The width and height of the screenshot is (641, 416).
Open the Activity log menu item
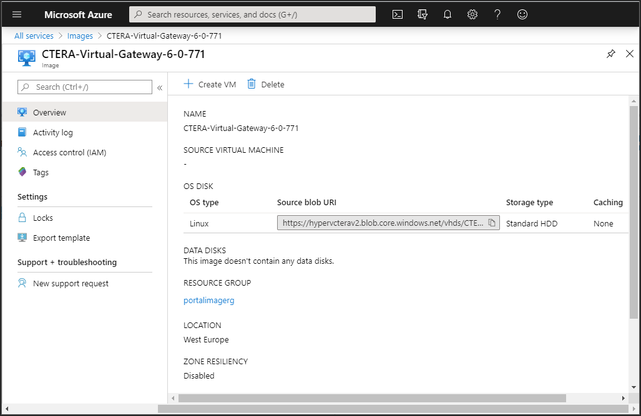pyautogui.click(x=85, y=132)
